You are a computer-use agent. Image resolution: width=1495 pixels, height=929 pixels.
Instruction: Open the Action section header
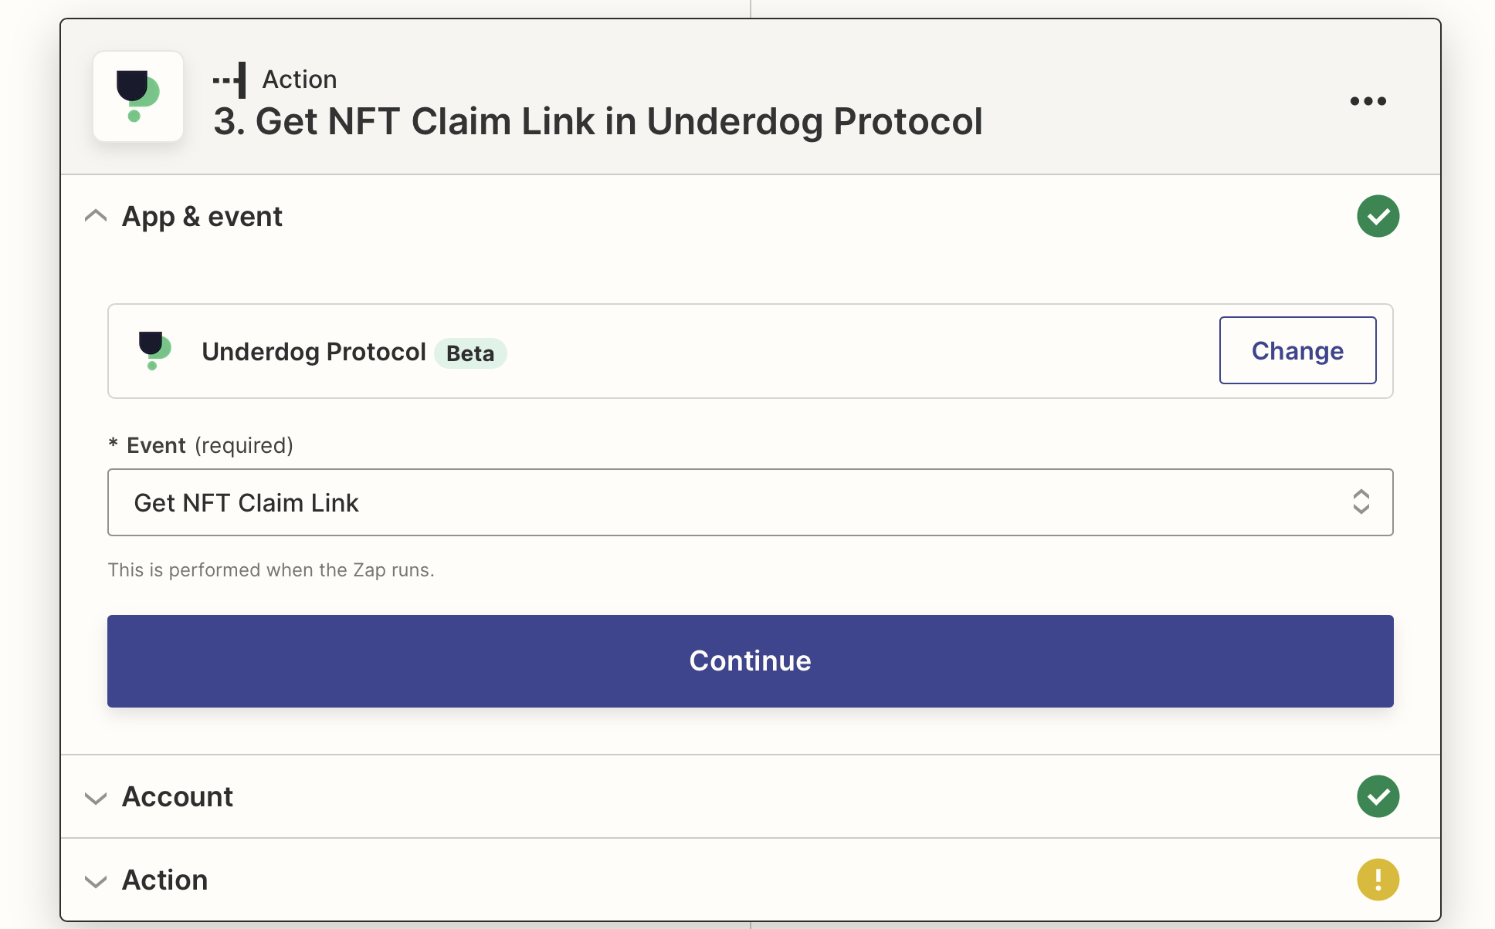pos(751,880)
